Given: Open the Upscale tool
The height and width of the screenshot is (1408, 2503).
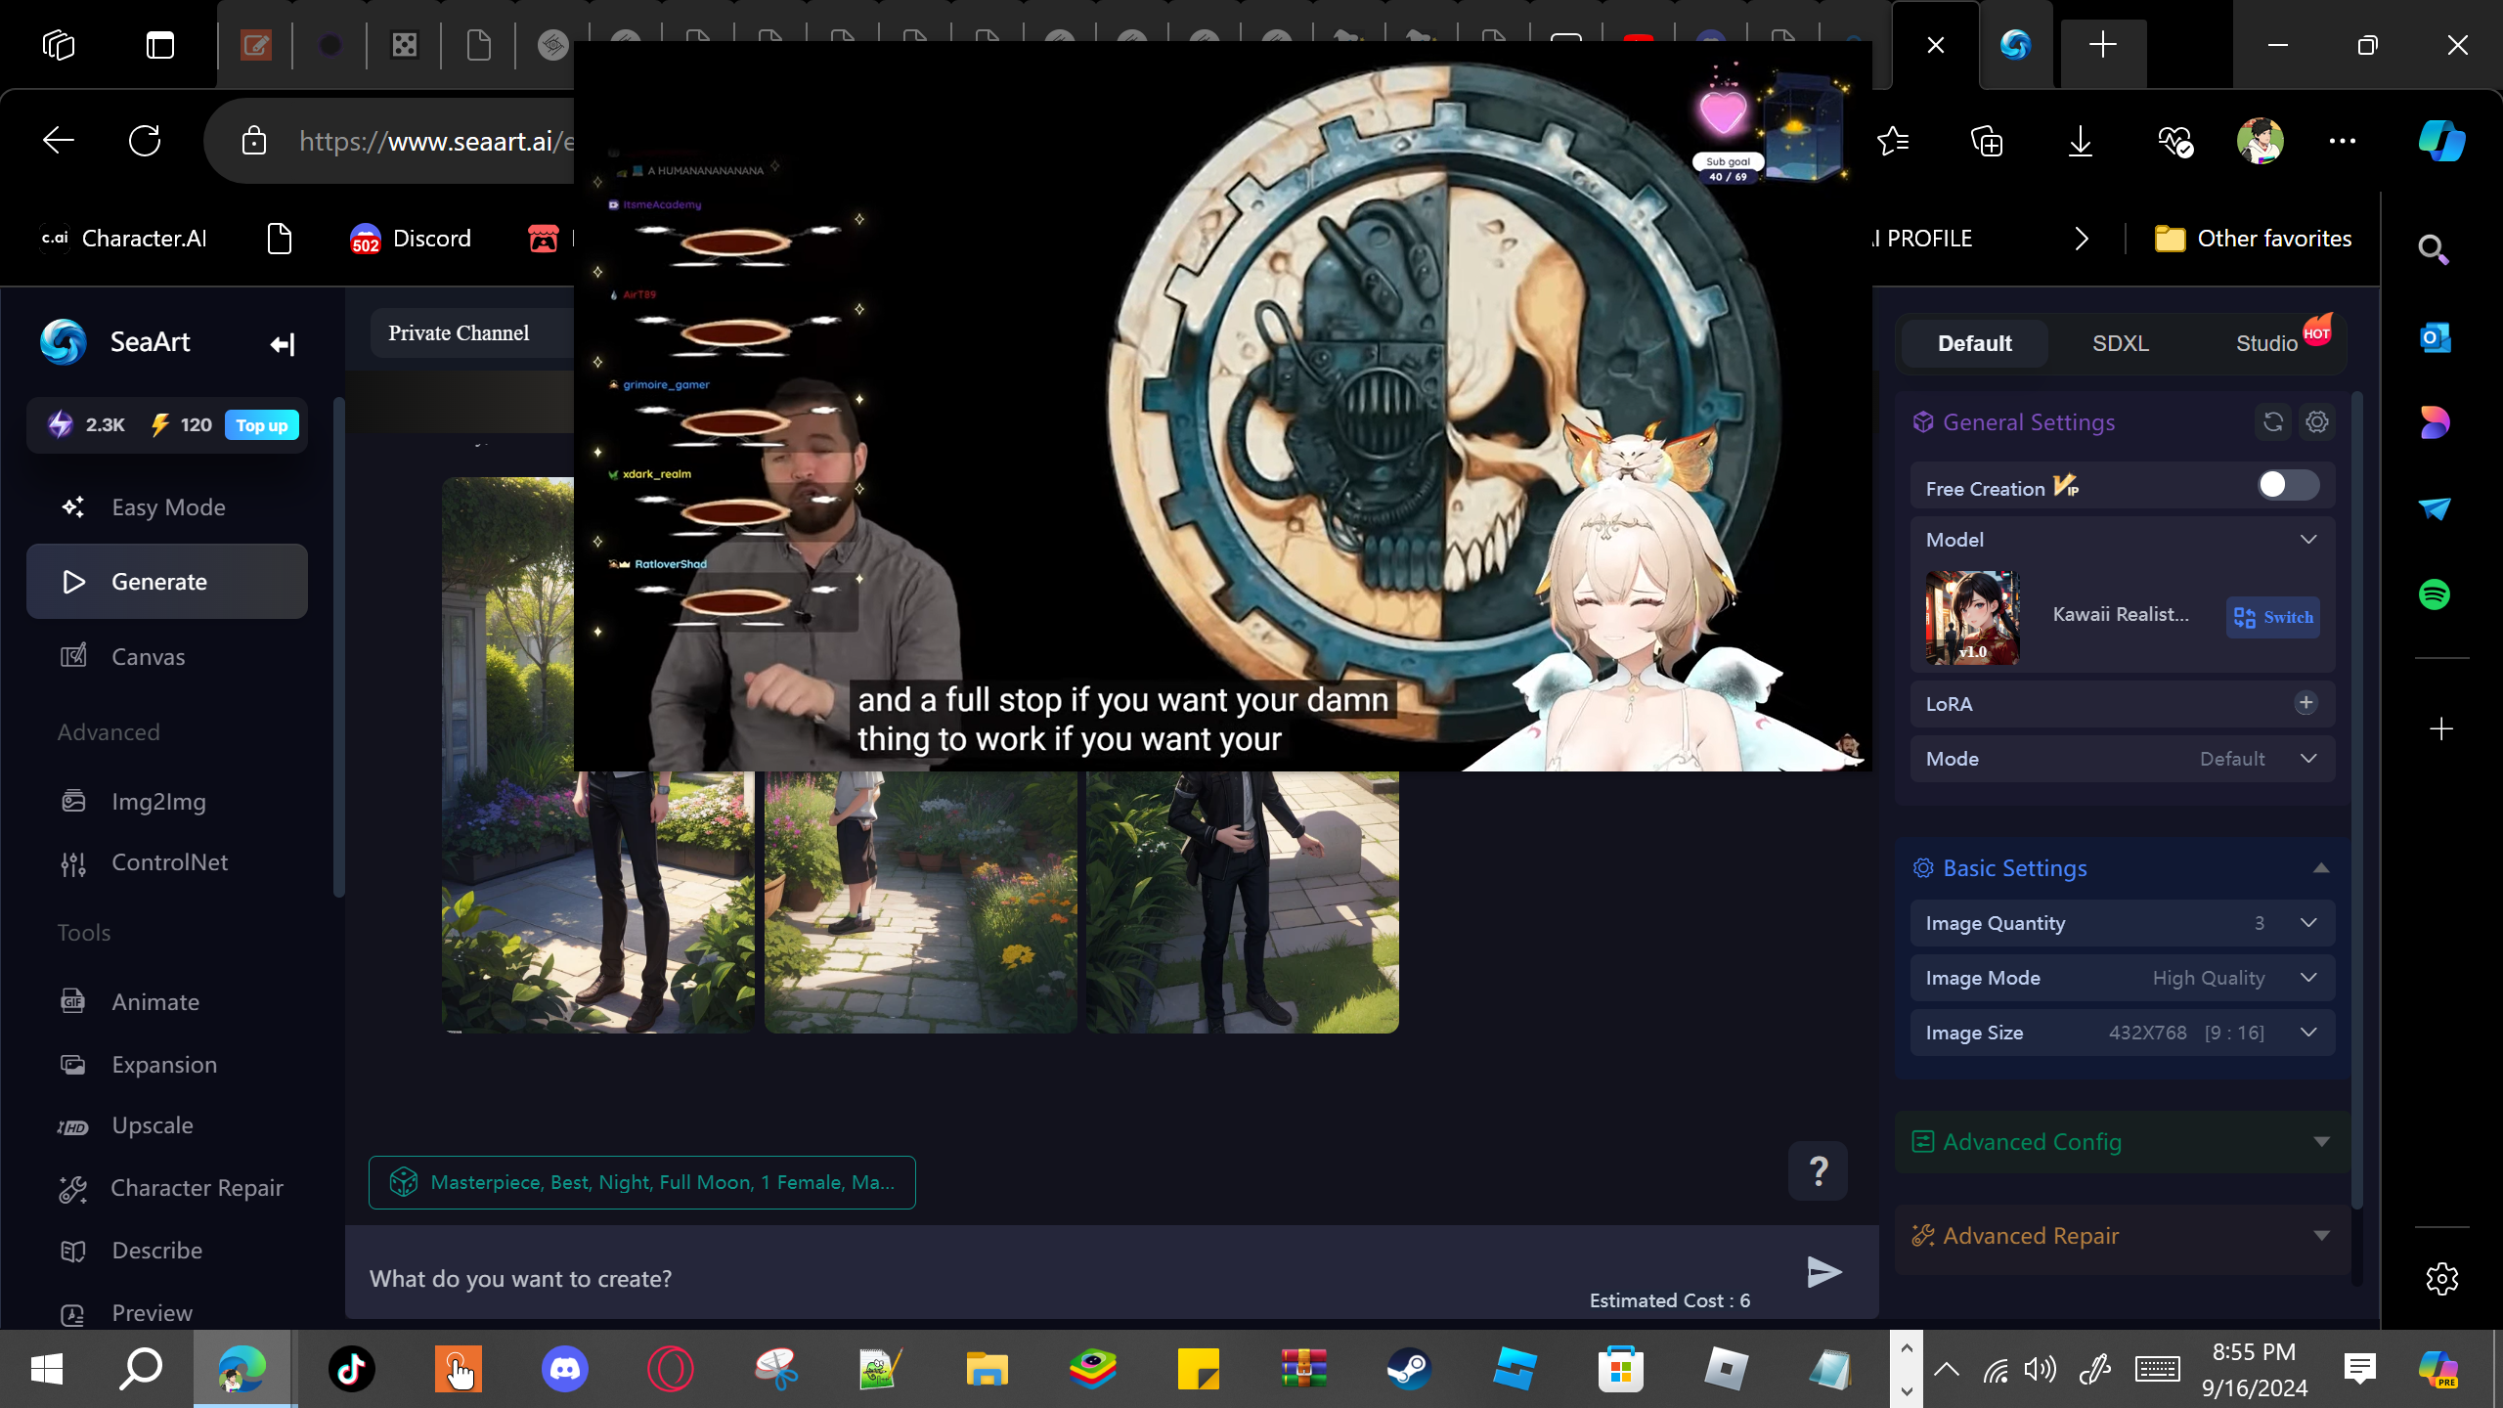Looking at the screenshot, I should (167, 1125).
